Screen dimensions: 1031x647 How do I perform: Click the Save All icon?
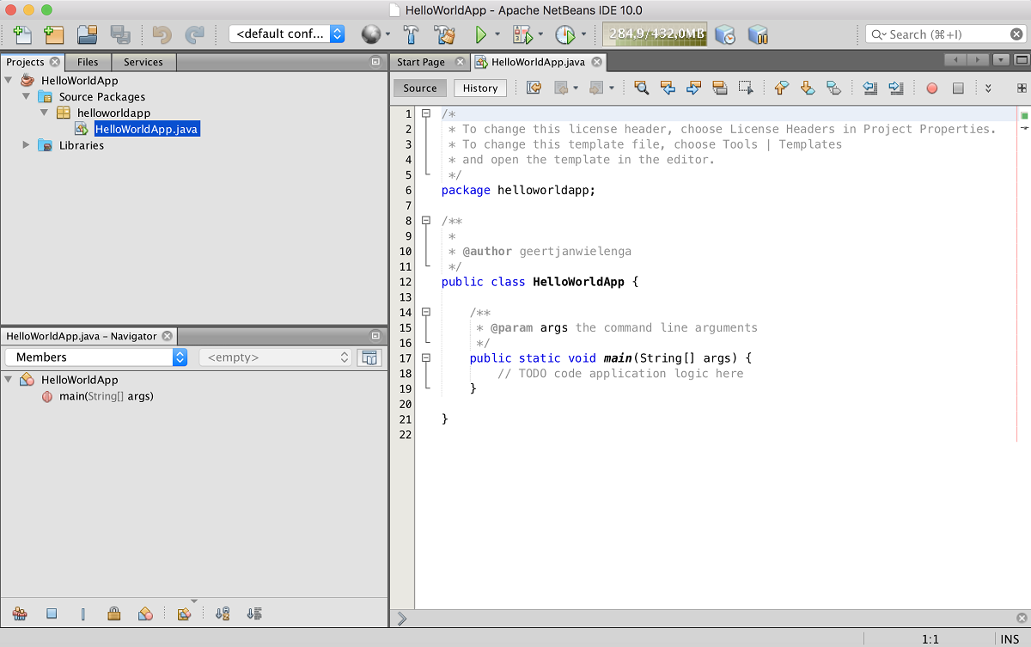pyautogui.click(x=120, y=34)
